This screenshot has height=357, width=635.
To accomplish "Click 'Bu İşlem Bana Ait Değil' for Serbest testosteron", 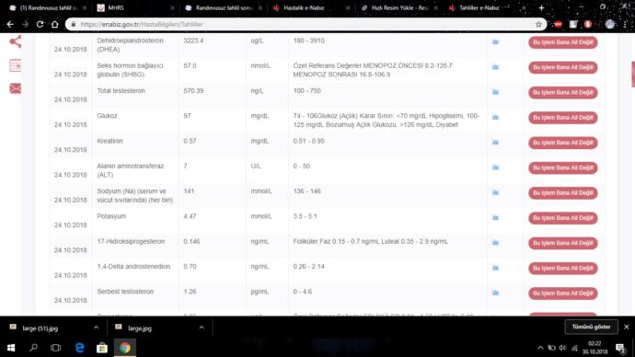I will click(563, 293).
